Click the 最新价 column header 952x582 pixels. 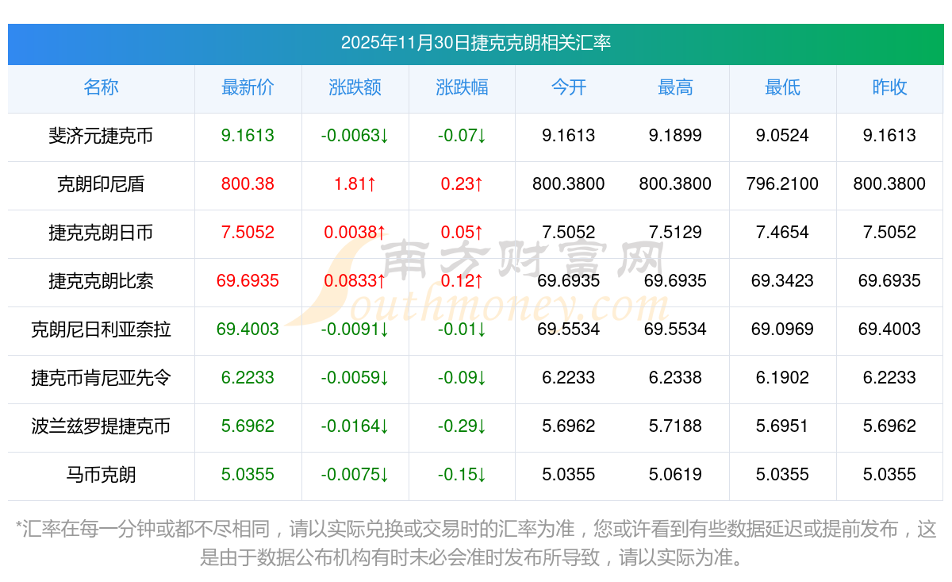tap(248, 88)
